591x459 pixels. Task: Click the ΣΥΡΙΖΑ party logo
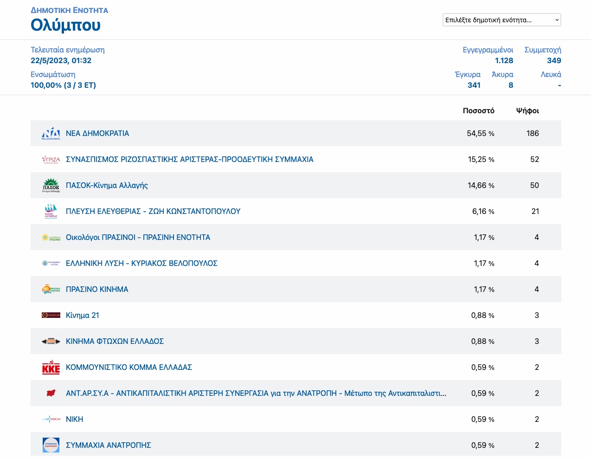tap(51, 159)
